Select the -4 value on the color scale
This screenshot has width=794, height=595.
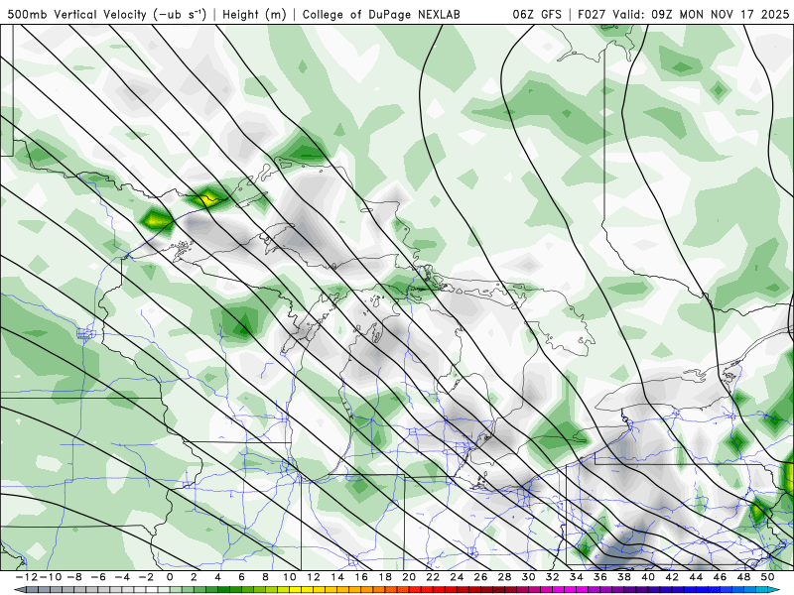click(x=121, y=577)
